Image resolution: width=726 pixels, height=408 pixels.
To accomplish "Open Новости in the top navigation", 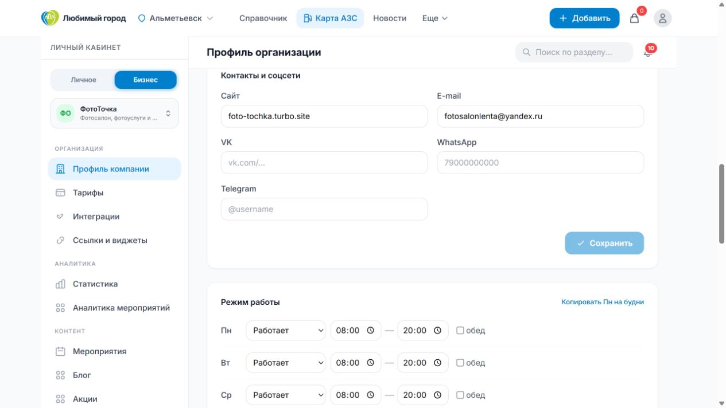I will coord(390,18).
